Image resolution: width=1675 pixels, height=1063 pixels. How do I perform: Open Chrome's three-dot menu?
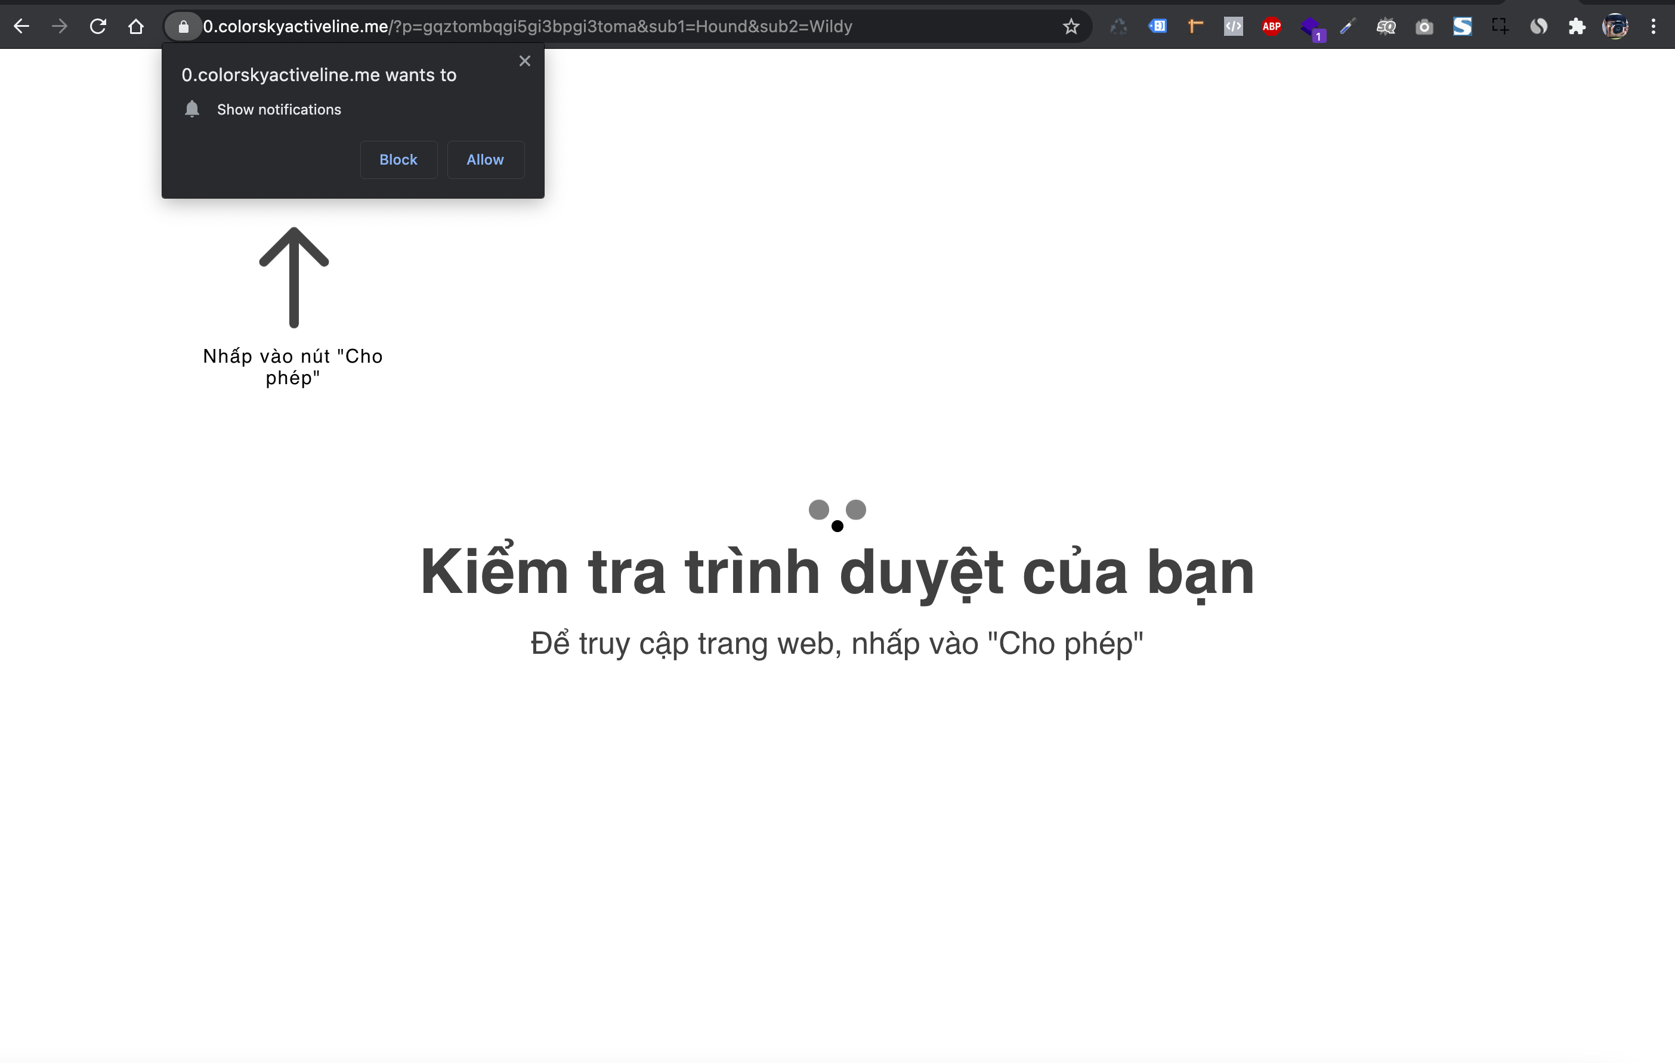[x=1653, y=26]
